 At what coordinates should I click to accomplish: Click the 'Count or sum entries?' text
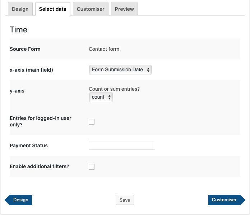click(x=114, y=89)
